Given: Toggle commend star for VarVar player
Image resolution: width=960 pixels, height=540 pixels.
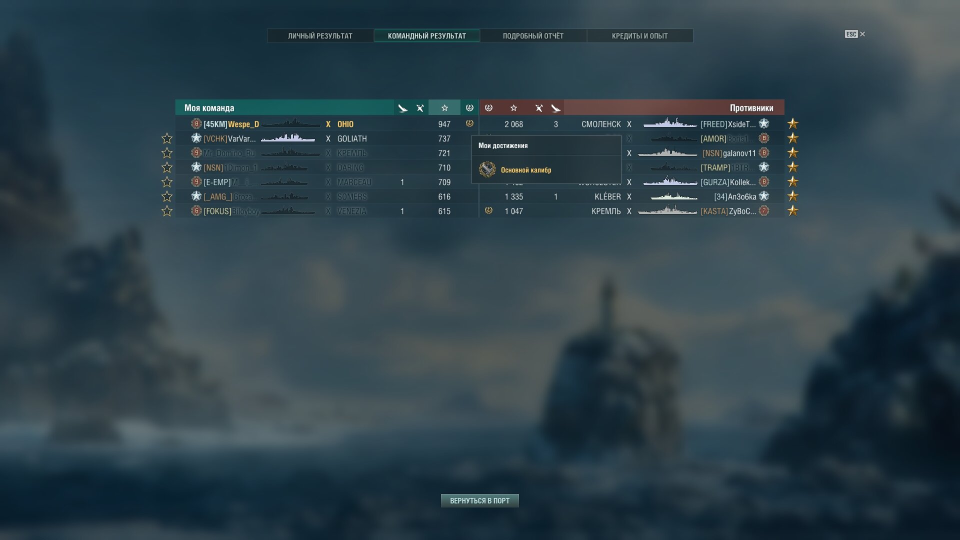Looking at the screenshot, I should click(x=167, y=138).
